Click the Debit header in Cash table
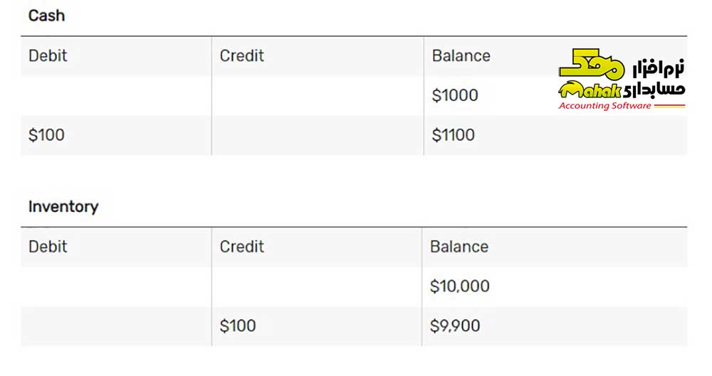Image resolution: width=712 pixels, height=376 pixels. [48, 55]
